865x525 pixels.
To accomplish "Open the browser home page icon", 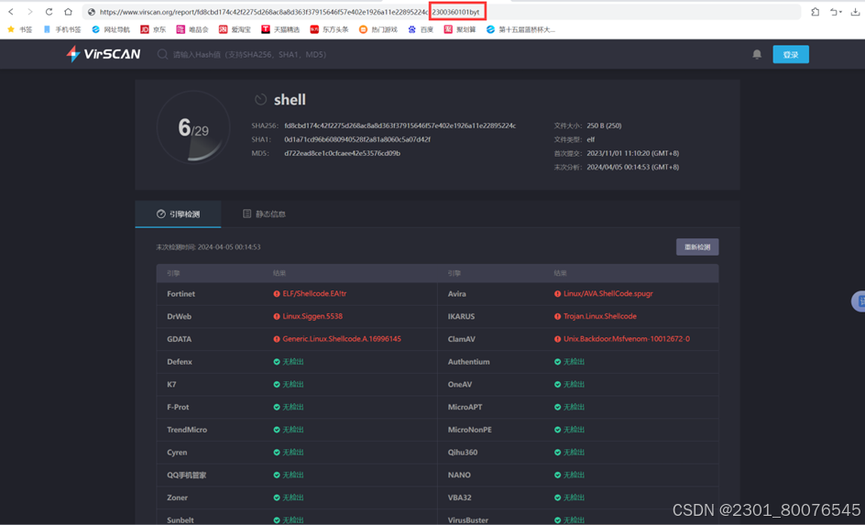I will pos(68,12).
